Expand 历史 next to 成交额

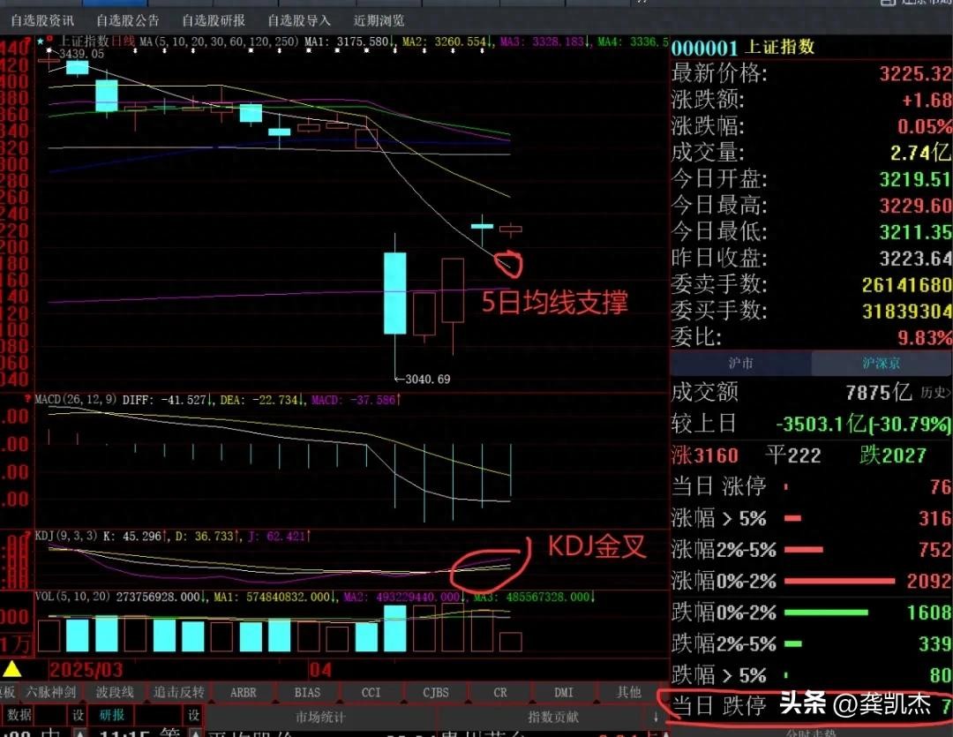936,393
